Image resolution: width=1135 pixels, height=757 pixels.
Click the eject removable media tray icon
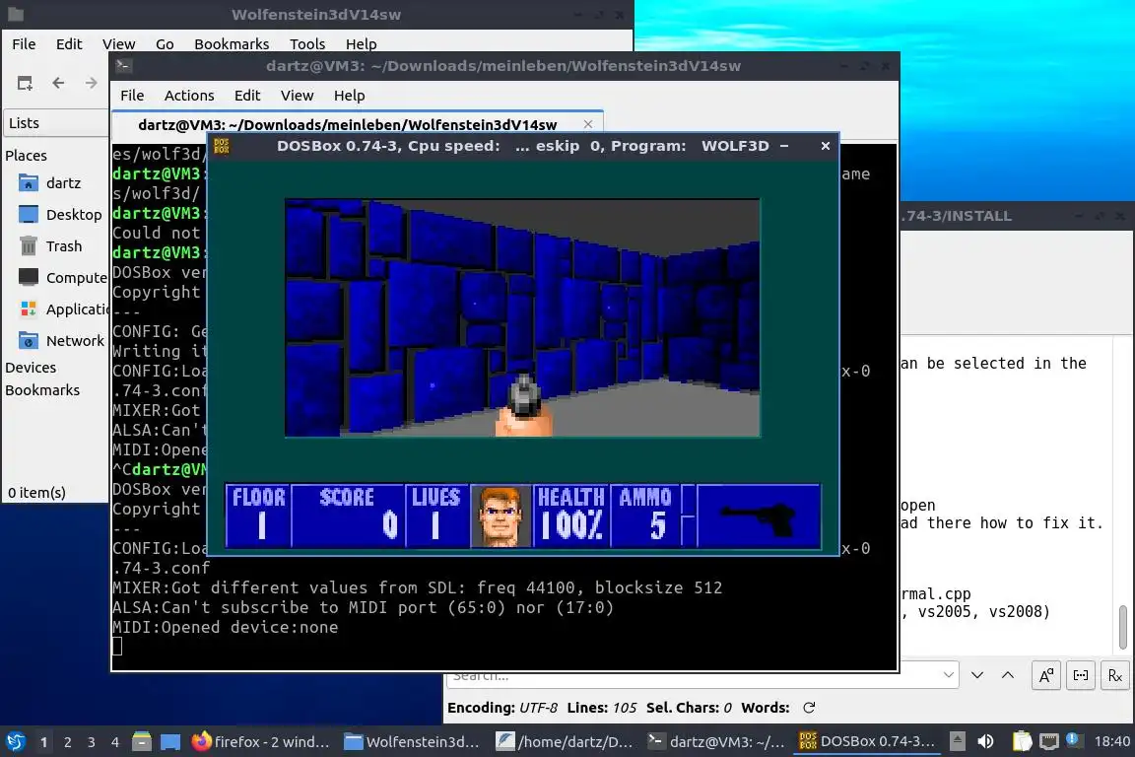click(957, 741)
